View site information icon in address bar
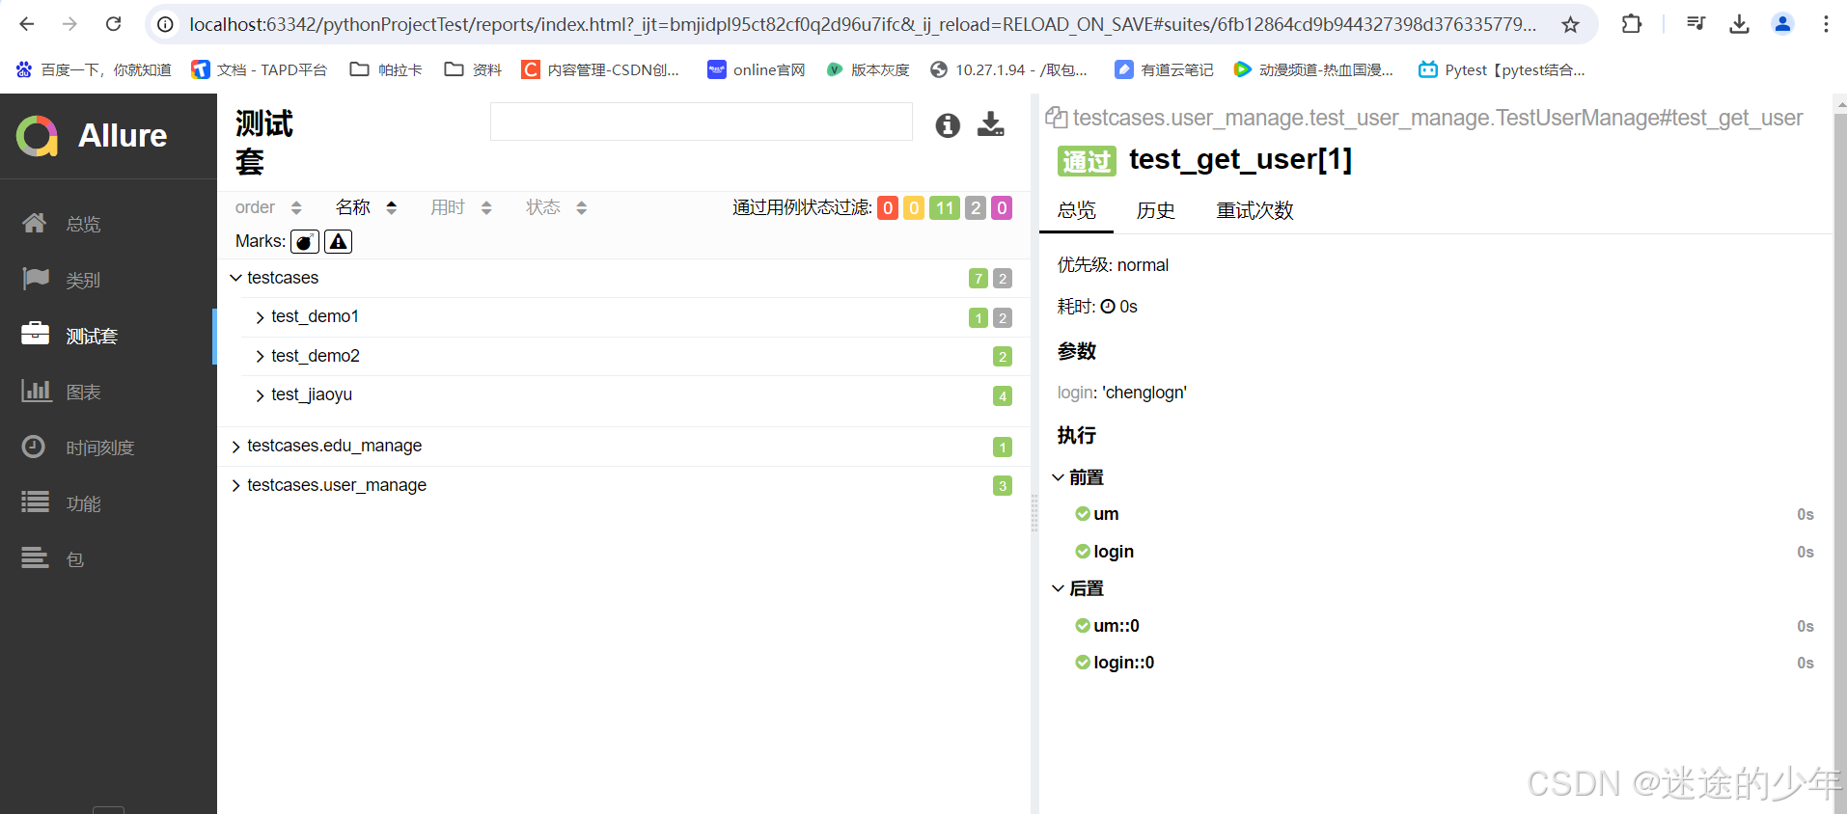The width and height of the screenshot is (1847, 814). [x=166, y=24]
